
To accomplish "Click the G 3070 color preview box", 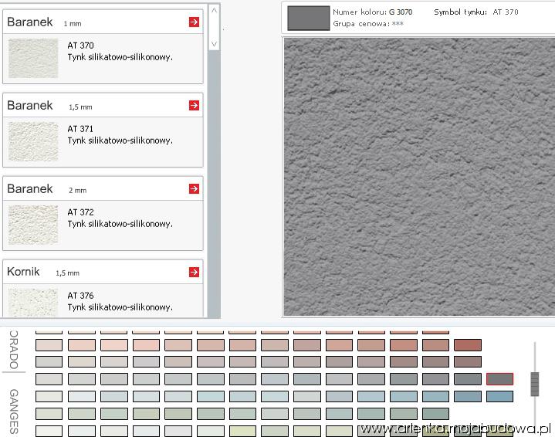I will point(306,18).
